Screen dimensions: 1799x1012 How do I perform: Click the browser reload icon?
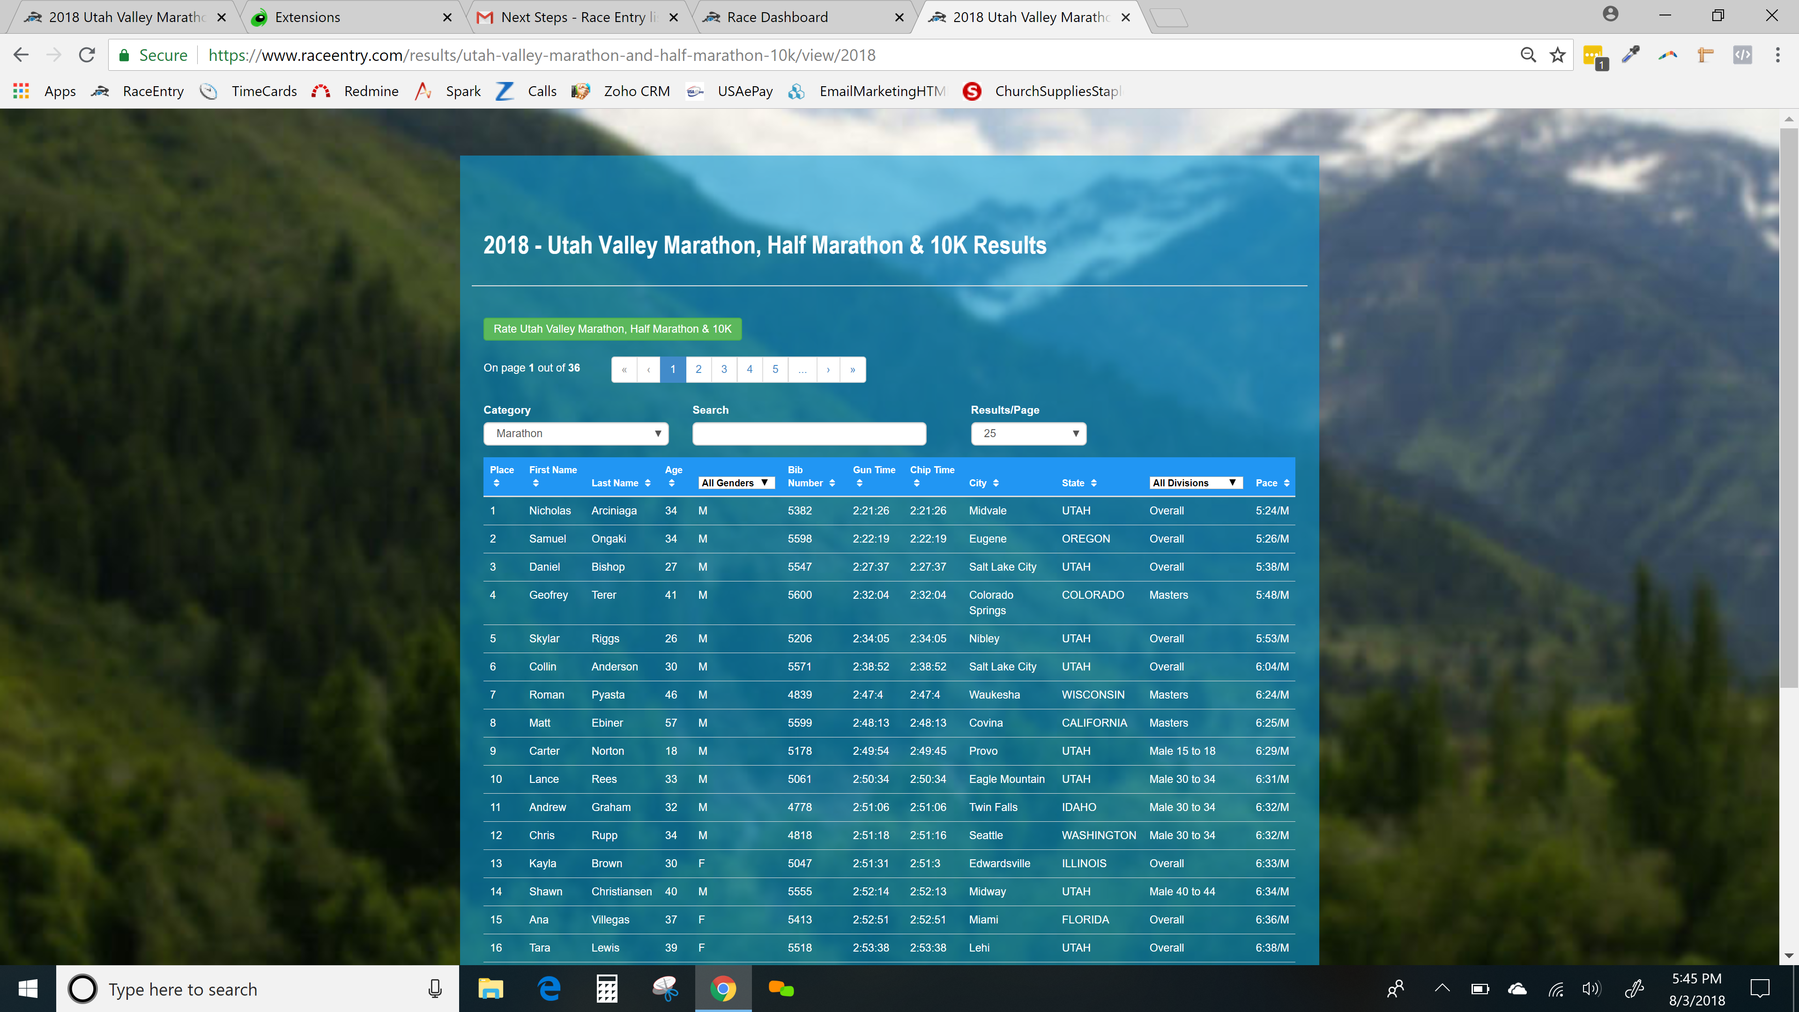(x=87, y=55)
